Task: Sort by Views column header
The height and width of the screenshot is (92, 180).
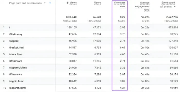Action: [73, 3]
